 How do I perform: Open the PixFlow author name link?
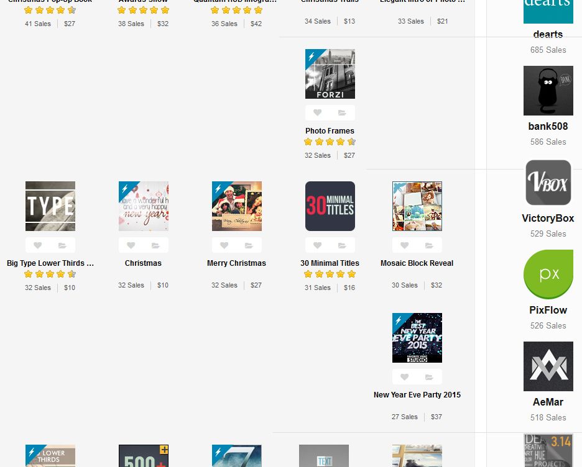[x=548, y=311]
